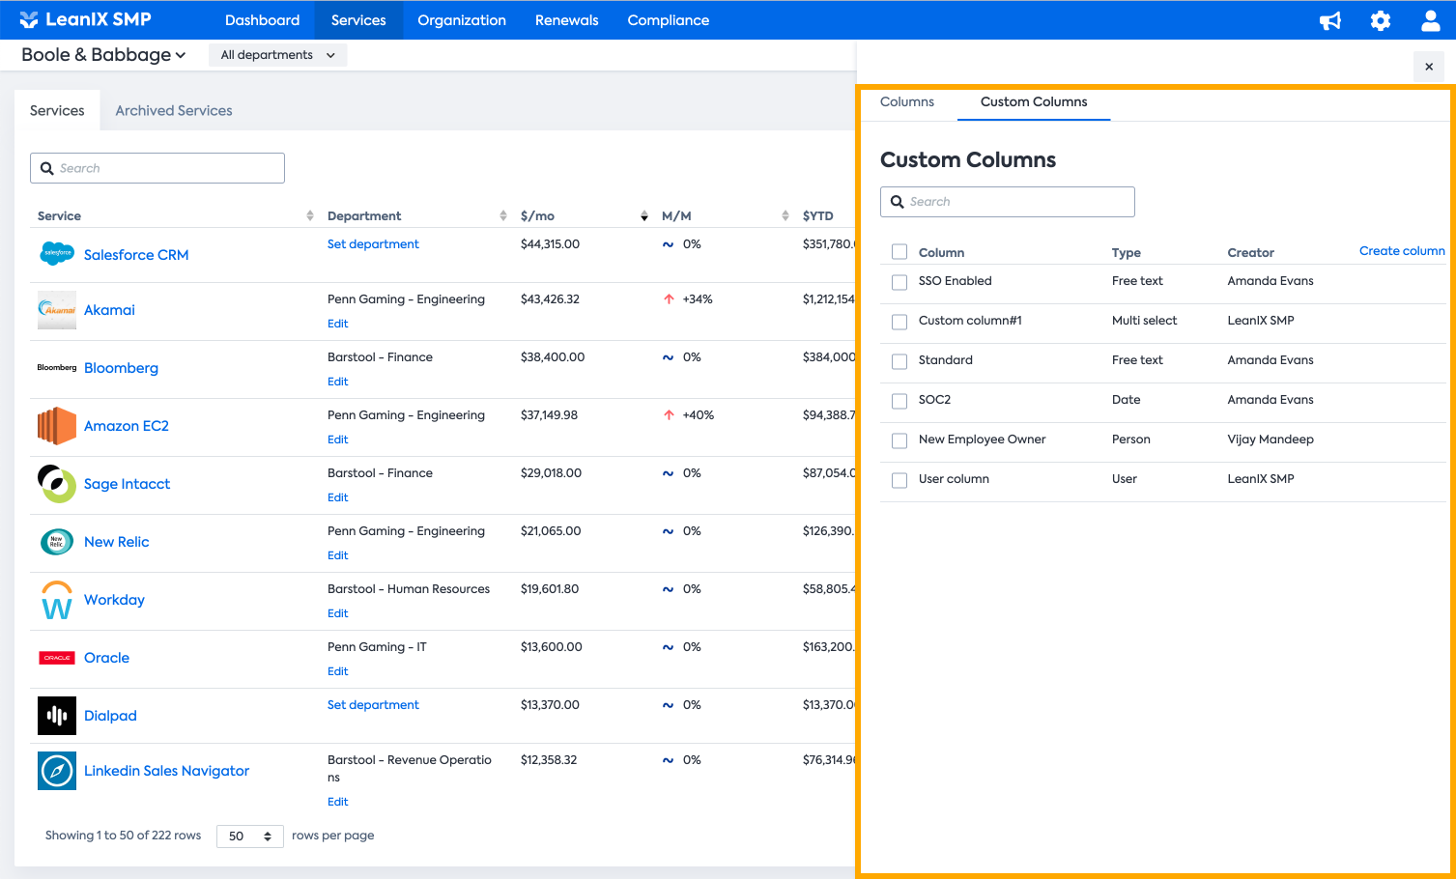
Task: Click the Salesforce CRM logo icon
Action: [57, 254]
